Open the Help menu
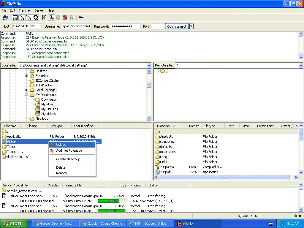 point(50,10)
